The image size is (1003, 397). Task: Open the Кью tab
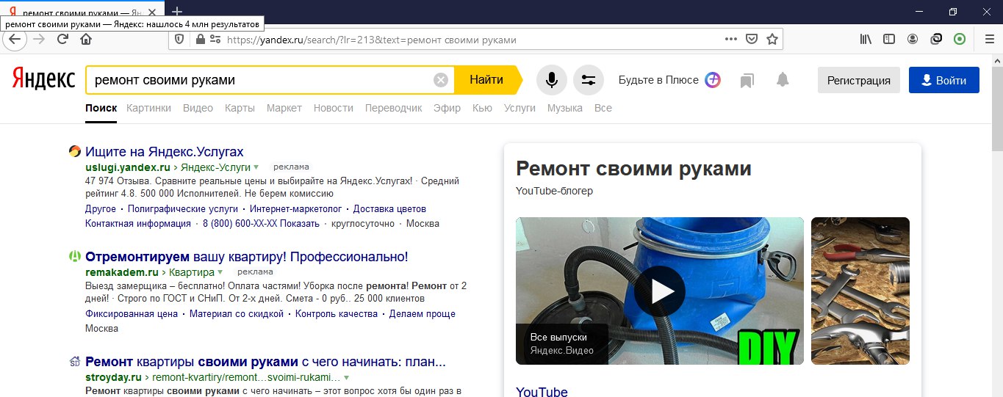click(482, 108)
